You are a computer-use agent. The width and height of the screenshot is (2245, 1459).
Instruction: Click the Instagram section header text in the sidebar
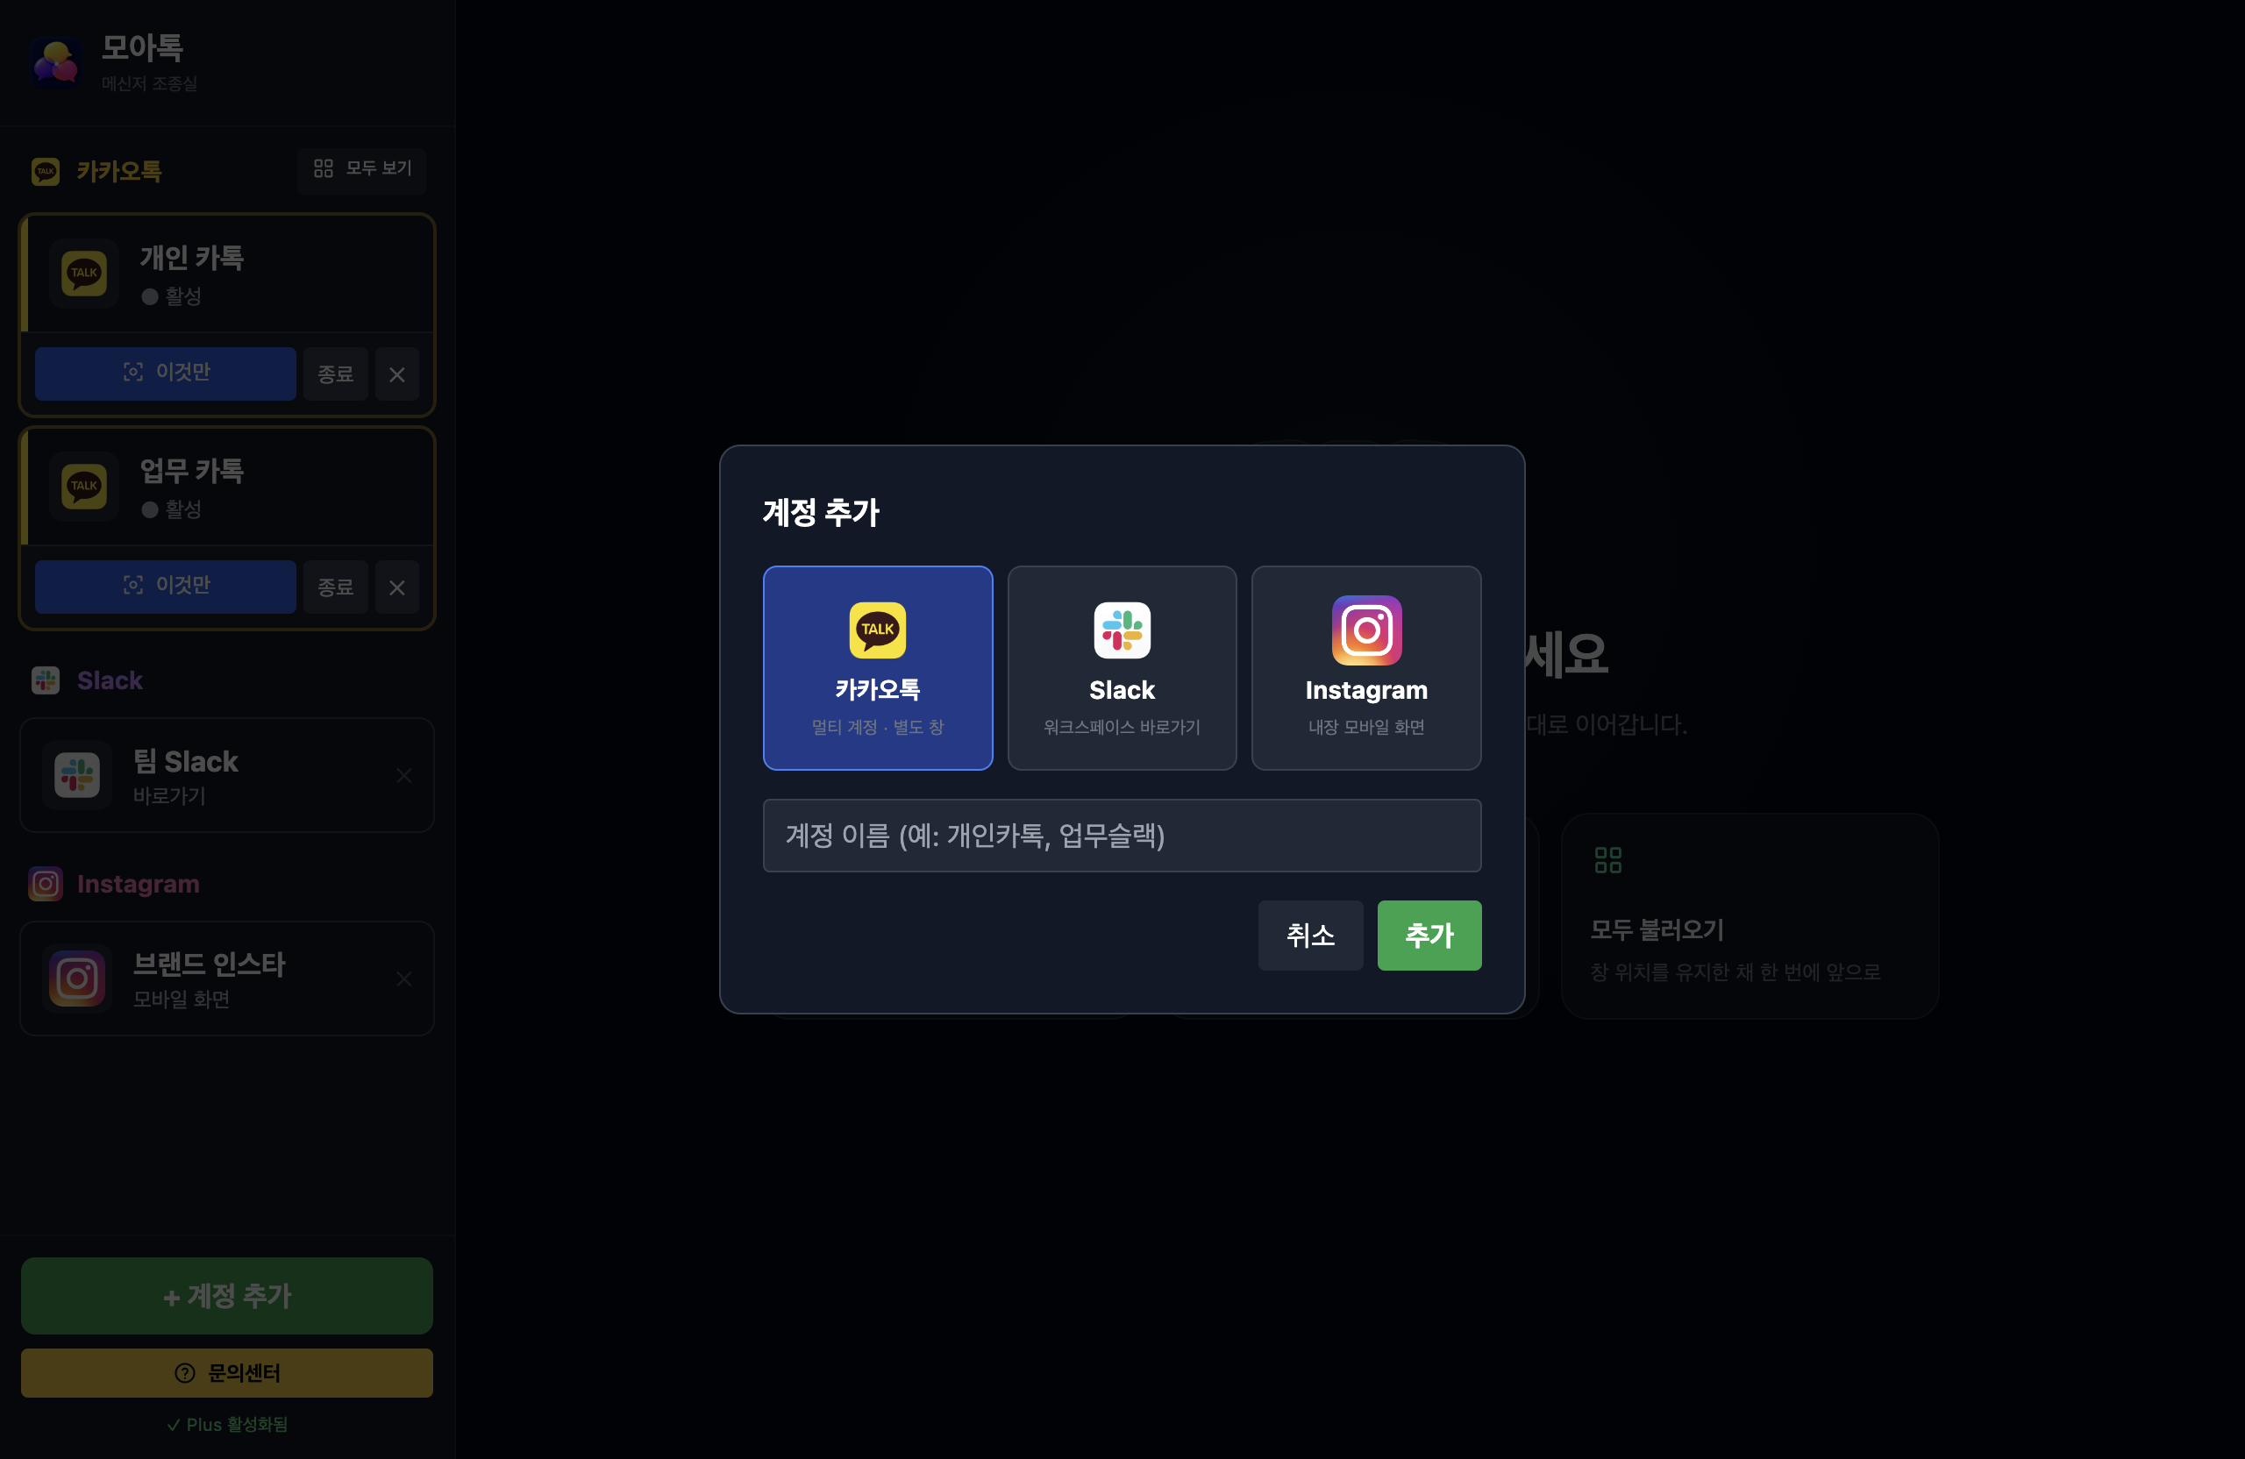(138, 884)
